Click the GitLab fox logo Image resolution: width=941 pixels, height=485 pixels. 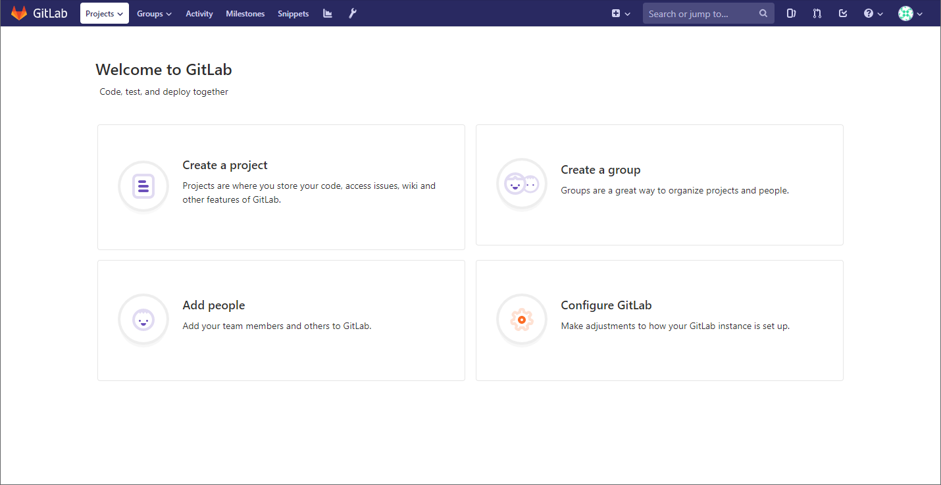[x=19, y=13]
